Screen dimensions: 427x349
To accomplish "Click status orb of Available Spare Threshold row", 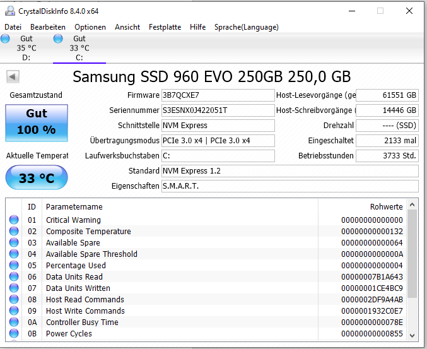I will coord(14,254).
